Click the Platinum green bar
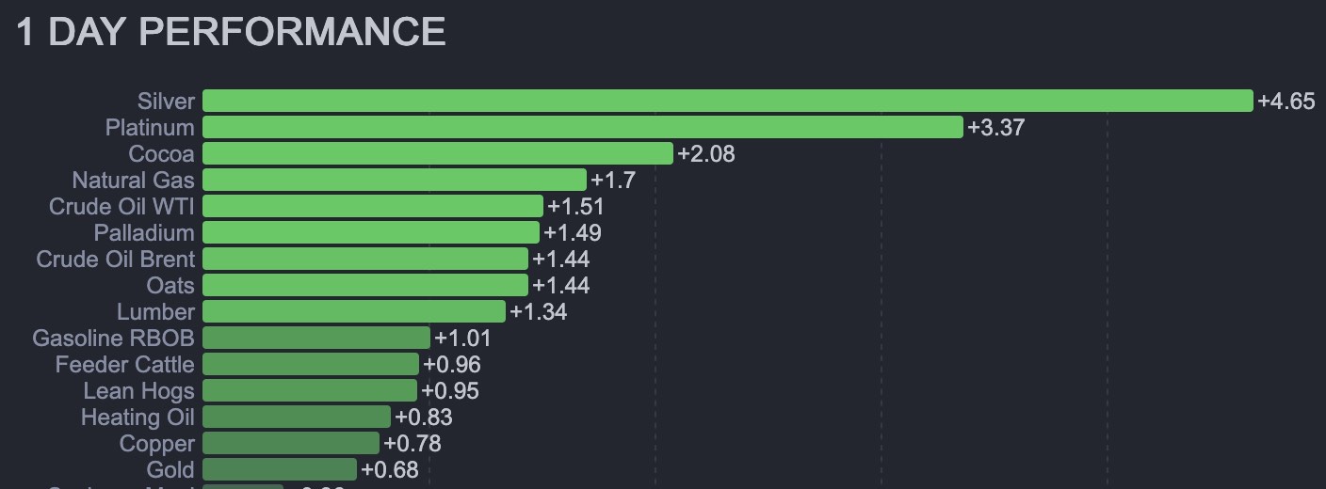The width and height of the screenshot is (1326, 489). 582,127
